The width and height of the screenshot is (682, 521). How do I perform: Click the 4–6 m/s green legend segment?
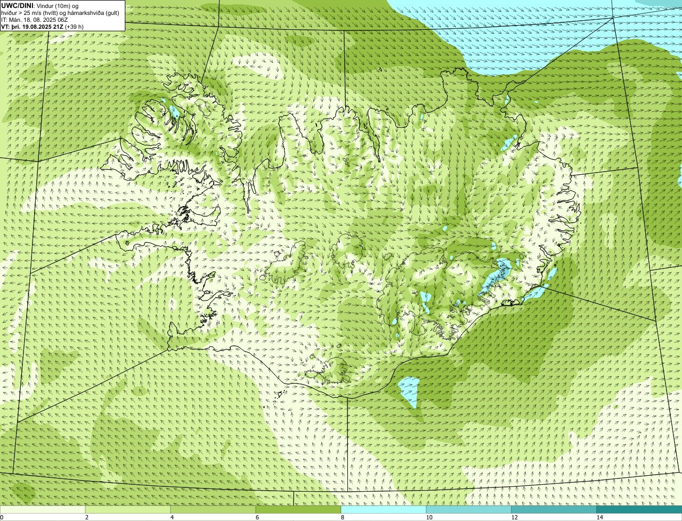coord(213,509)
